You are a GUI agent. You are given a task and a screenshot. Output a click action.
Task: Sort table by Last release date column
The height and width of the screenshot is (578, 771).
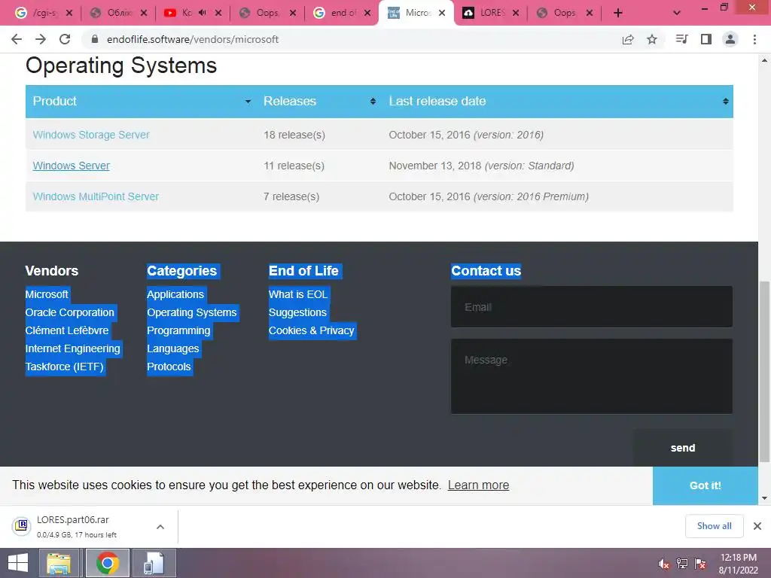(x=558, y=102)
